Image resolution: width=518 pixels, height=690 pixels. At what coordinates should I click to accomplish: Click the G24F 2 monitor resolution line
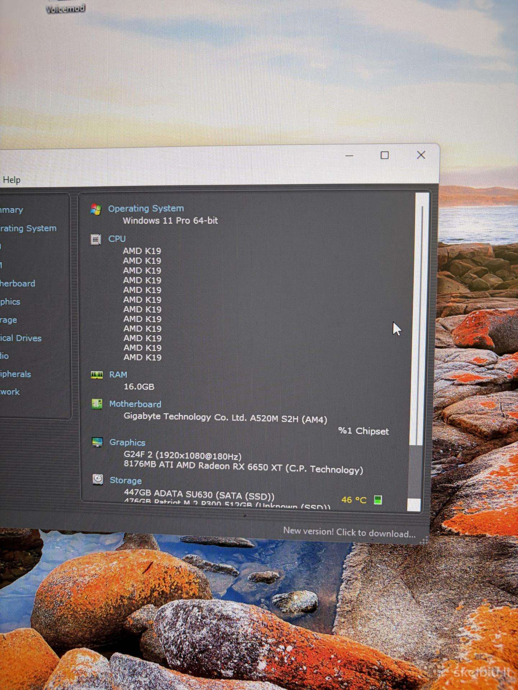click(183, 455)
